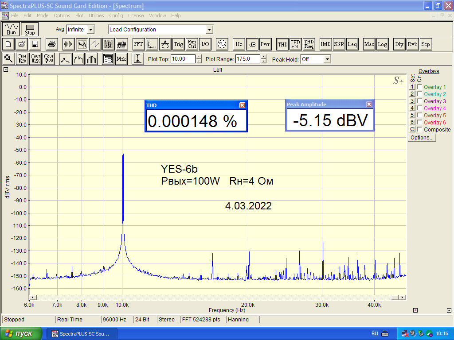Open the Utilities menu
454x340 pixels.
(96, 15)
